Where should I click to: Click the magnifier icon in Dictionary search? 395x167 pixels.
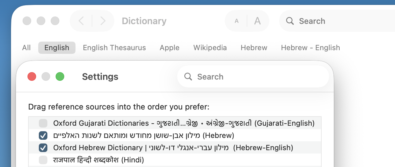[290, 21]
